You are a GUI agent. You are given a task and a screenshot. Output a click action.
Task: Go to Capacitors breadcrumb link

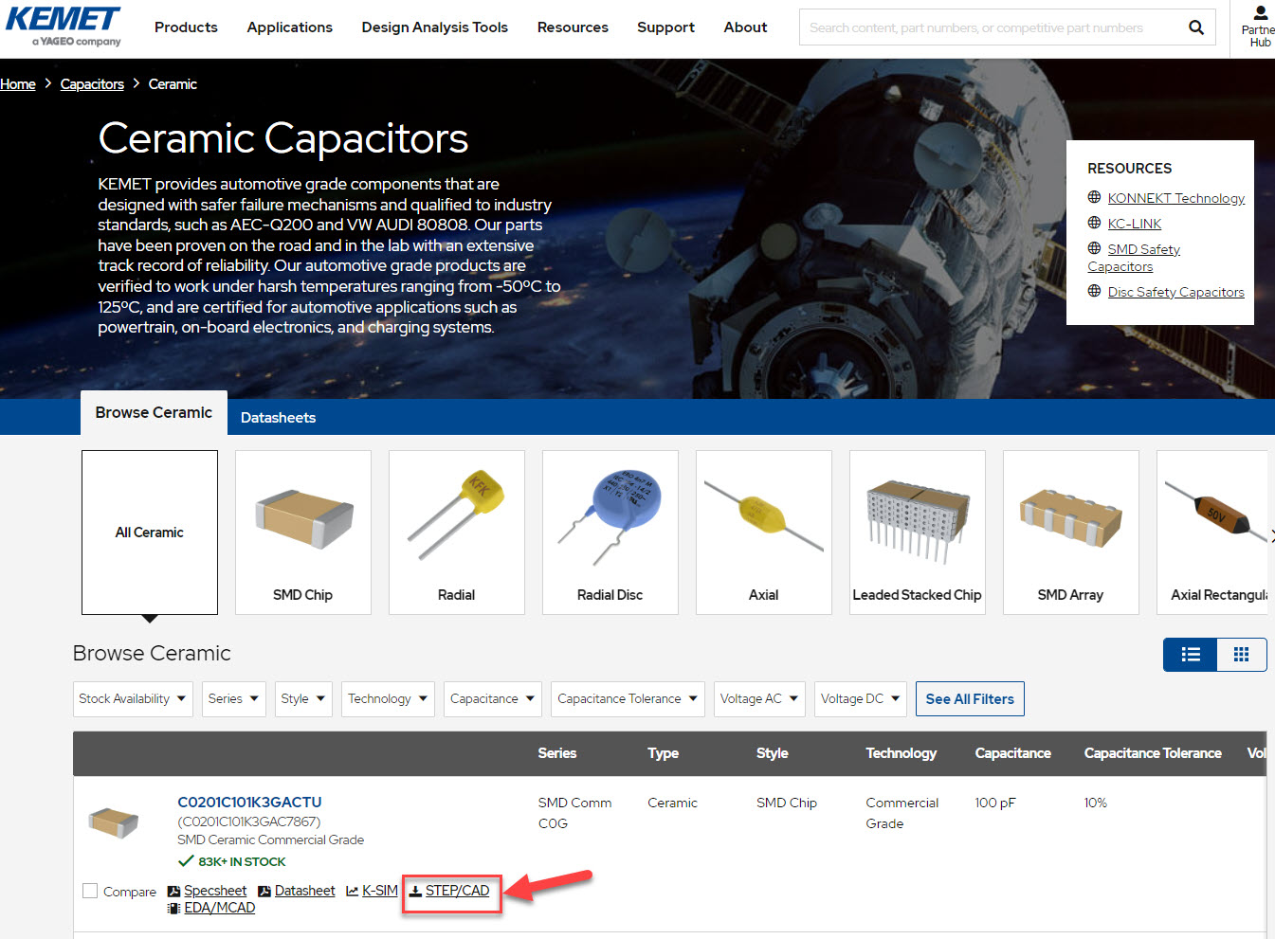(92, 84)
